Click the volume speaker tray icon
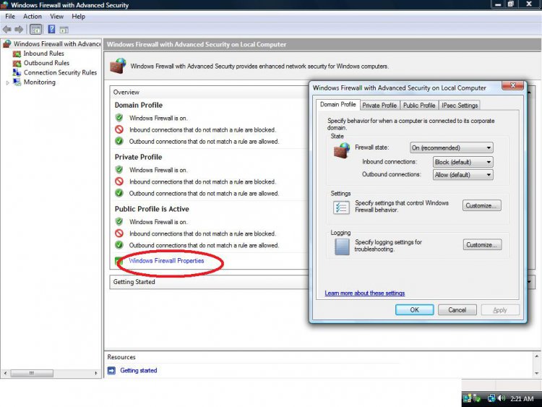542x407 pixels. pos(502,398)
